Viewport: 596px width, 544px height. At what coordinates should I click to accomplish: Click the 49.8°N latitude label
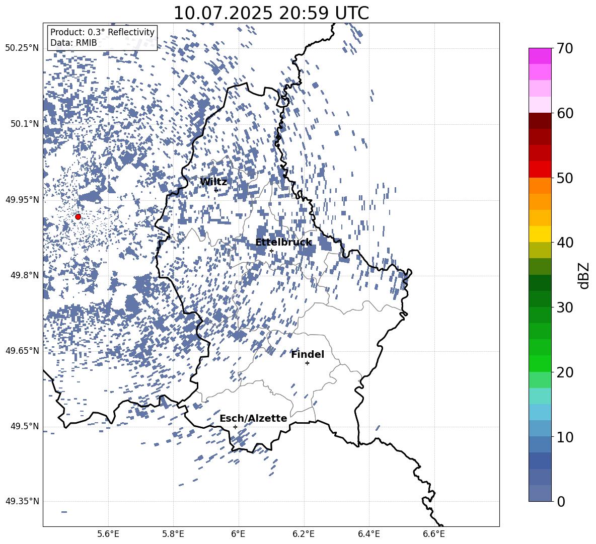(x=25, y=275)
